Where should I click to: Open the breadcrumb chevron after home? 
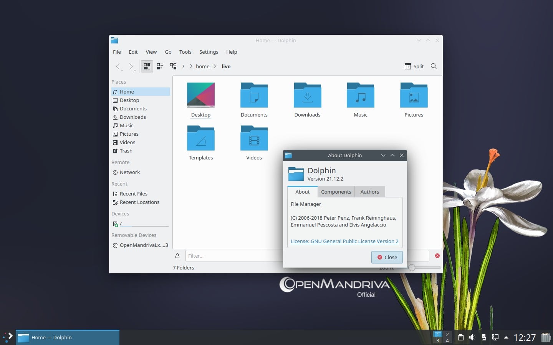215,66
